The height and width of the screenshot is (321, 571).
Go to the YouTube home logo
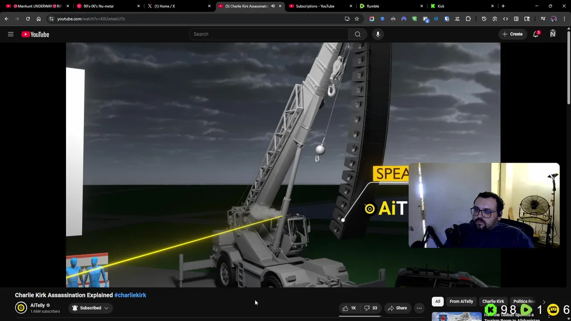[35, 34]
